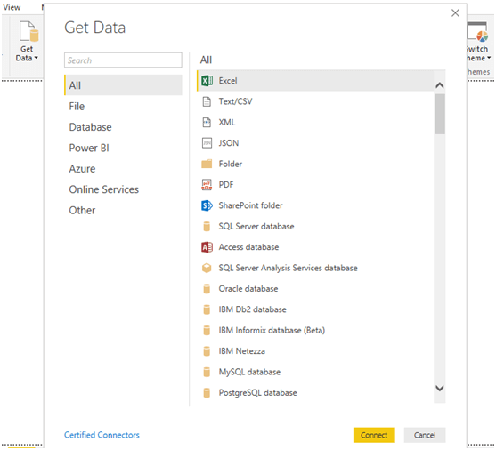Screen dimensions: 496x450
Task: Select the Excel text label
Action: [228, 81]
